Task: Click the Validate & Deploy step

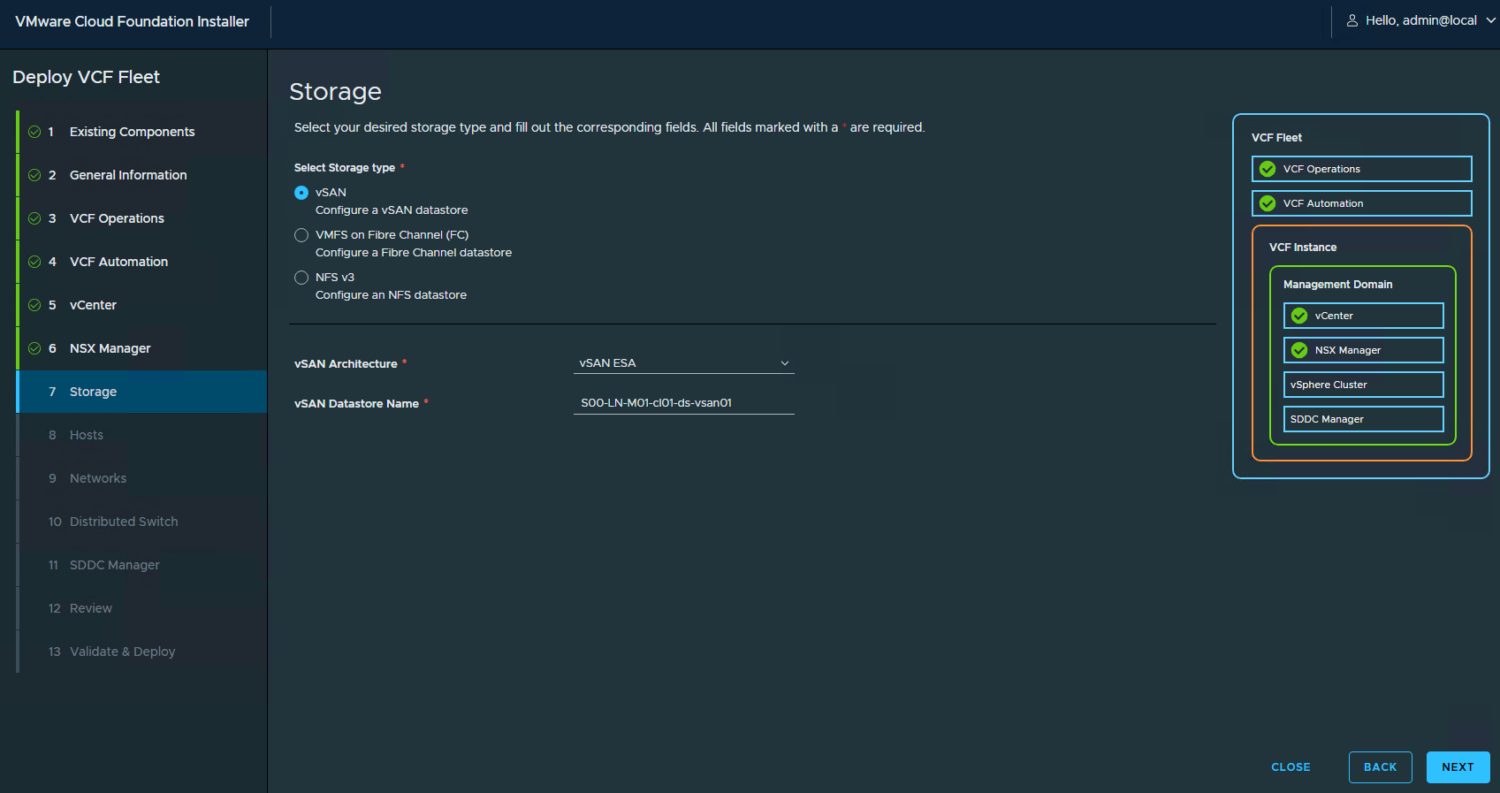Action: point(141,652)
